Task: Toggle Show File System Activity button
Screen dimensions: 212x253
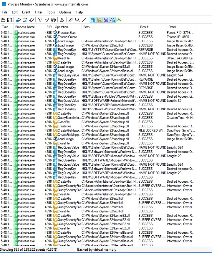Action: (100, 20)
